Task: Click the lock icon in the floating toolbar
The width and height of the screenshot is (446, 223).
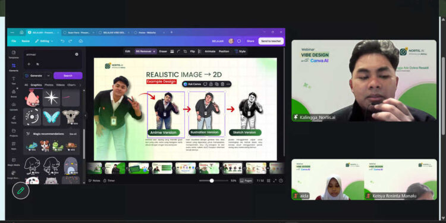Action: (x=211, y=84)
